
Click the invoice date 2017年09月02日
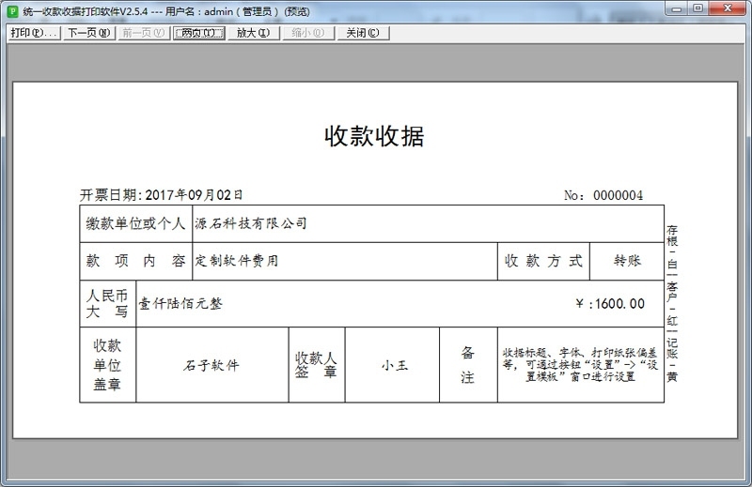pyautogui.click(x=195, y=195)
